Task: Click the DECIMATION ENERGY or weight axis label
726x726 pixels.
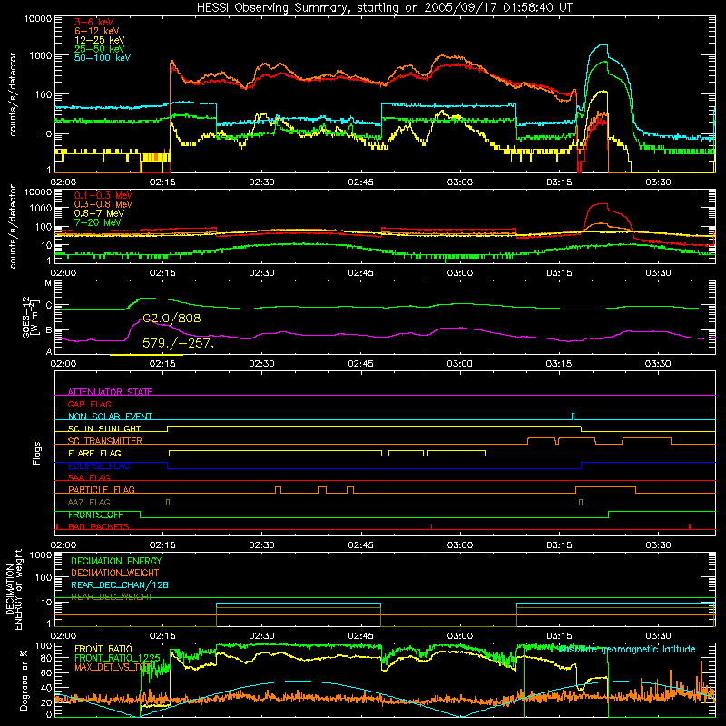Action: (x=14, y=589)
